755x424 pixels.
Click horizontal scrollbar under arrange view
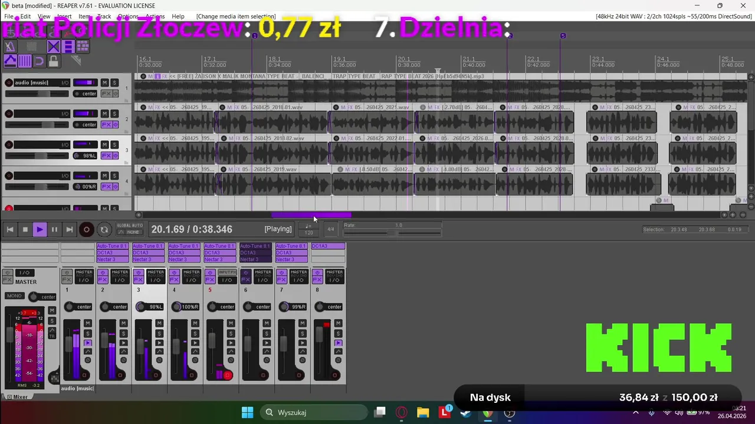tap(311, 215)
